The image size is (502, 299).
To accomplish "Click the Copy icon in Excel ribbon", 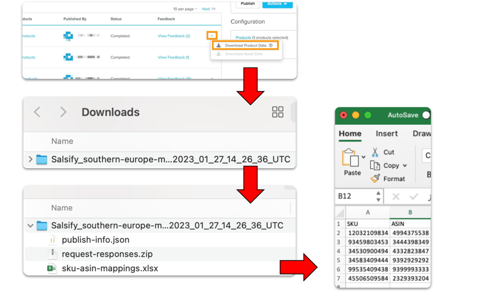I will (375, 166).
